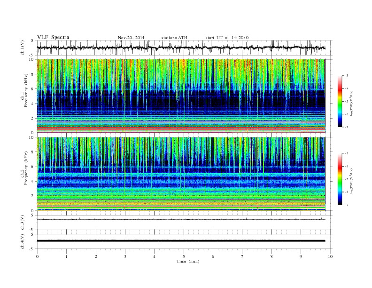Click inside the ch.1 spectrogram panel
The width and height of the screenshot is (372, 288).
pyautogui.click(x=181, y=96)
